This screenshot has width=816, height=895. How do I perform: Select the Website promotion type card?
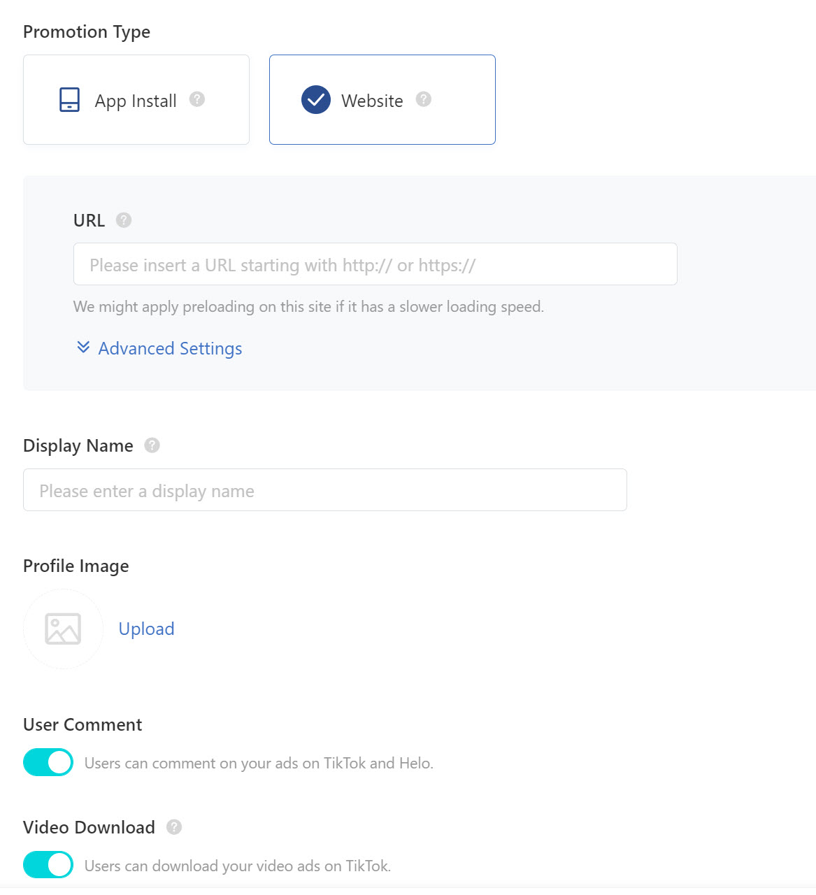click(x=382, y=100)
